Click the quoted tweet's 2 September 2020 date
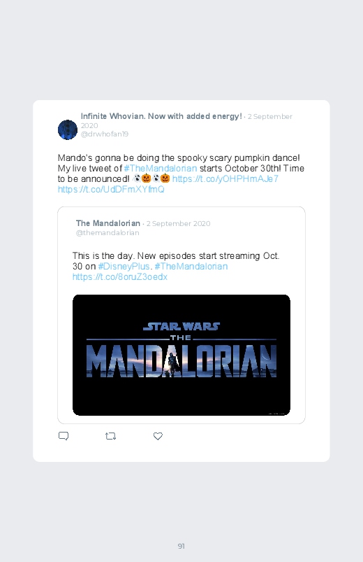The image size is (363, 562). pos(178,224)
